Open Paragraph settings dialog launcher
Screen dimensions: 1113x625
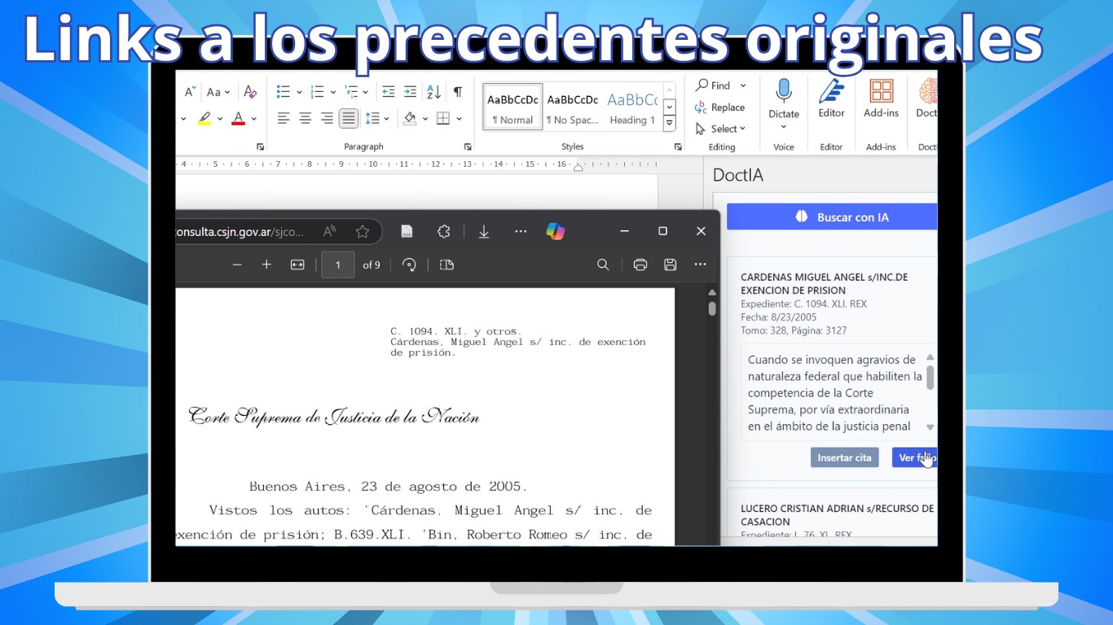pos(468,146)
